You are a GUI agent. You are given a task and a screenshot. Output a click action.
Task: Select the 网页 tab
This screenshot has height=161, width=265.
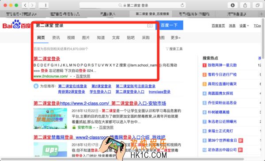click(x=41, y=37)
